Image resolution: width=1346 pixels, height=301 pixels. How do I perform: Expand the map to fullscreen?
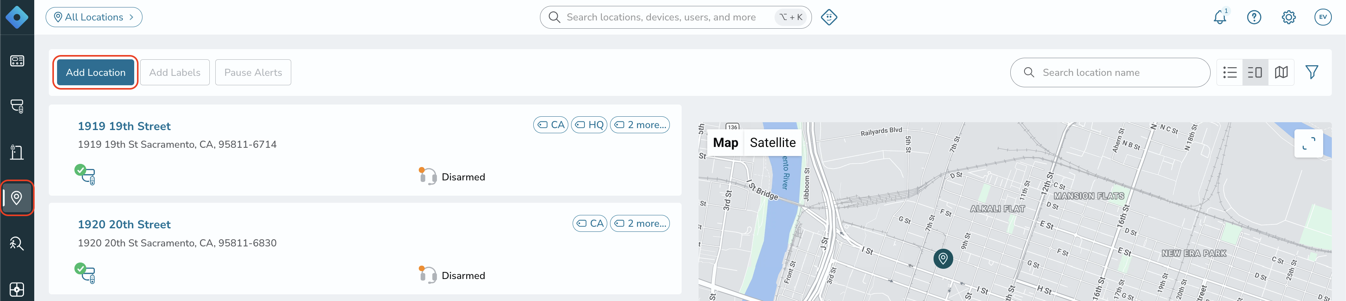1308,143
